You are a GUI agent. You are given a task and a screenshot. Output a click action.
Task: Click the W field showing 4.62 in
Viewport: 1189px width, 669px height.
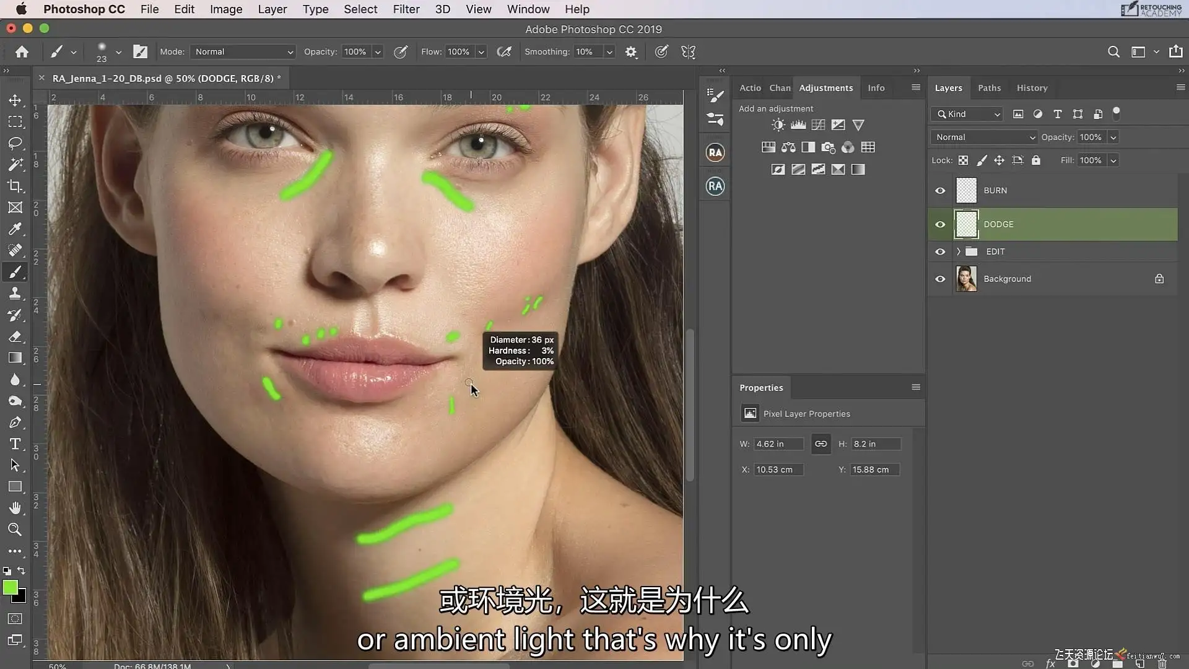tap(778, 444)
